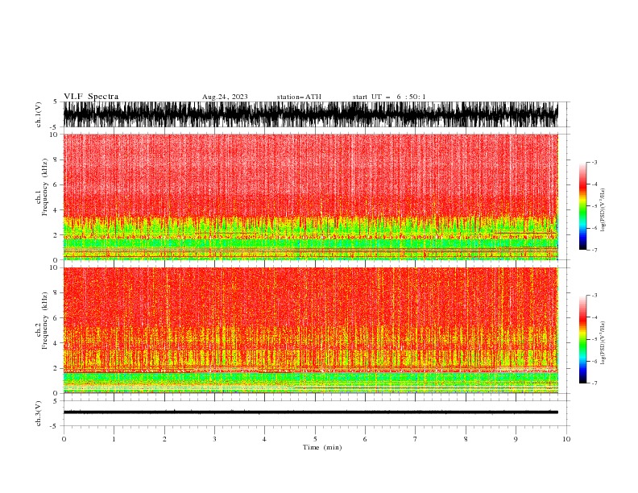Click time axis tick label '2'
638x493 pixels.
coord(164,439)
